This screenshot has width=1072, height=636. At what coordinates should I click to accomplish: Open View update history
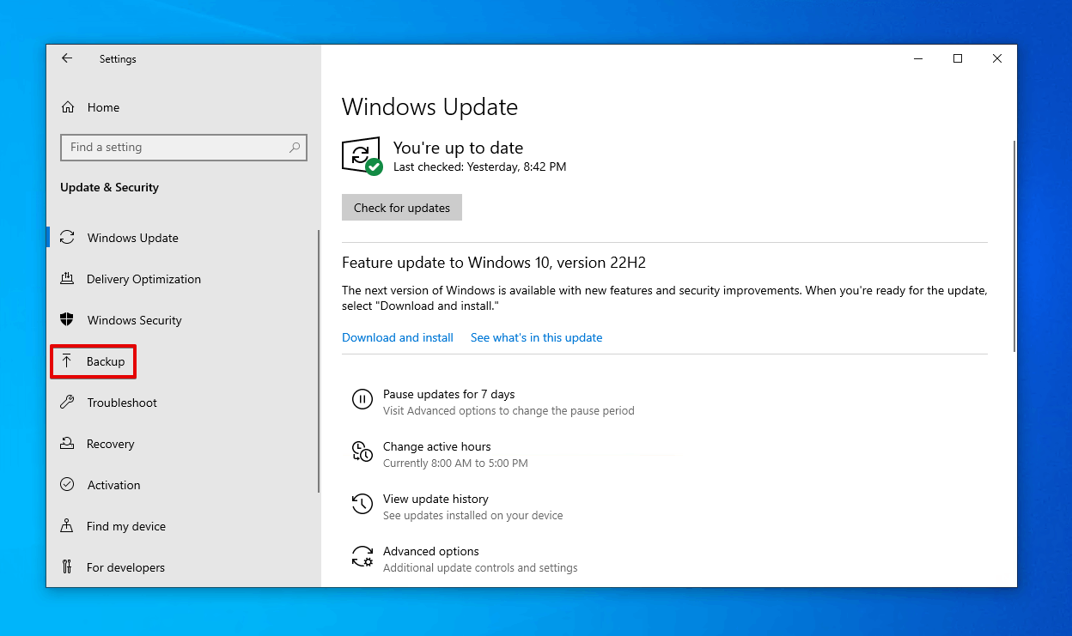pos(435,499)
